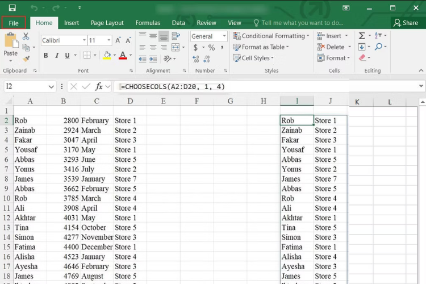The image size is (426, 284).
Task: Click the Orientation text angle icon
Action: point(168,59)
